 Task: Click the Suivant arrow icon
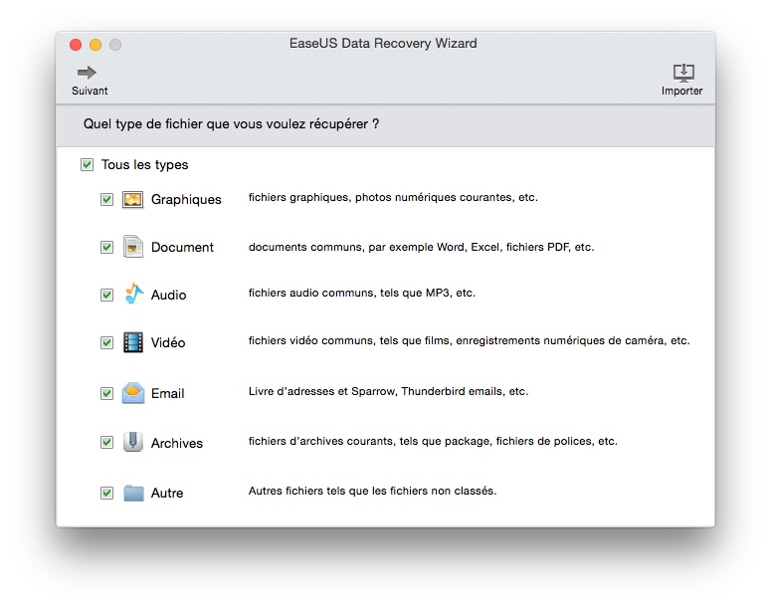[x=87, y=73]
